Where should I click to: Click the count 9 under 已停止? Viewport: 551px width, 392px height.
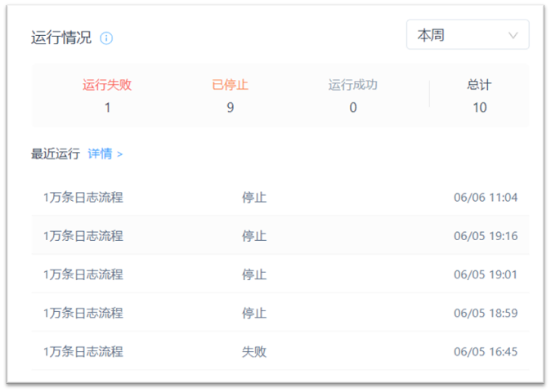click(x=230, y=108)
